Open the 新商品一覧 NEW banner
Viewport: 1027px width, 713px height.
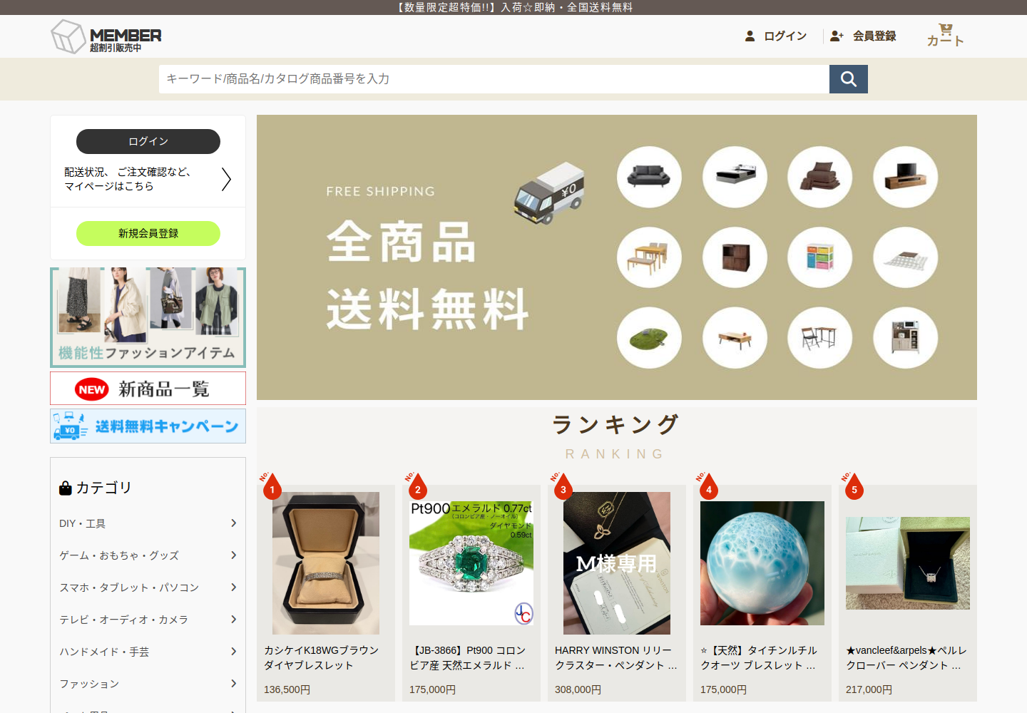click(148, 389)
